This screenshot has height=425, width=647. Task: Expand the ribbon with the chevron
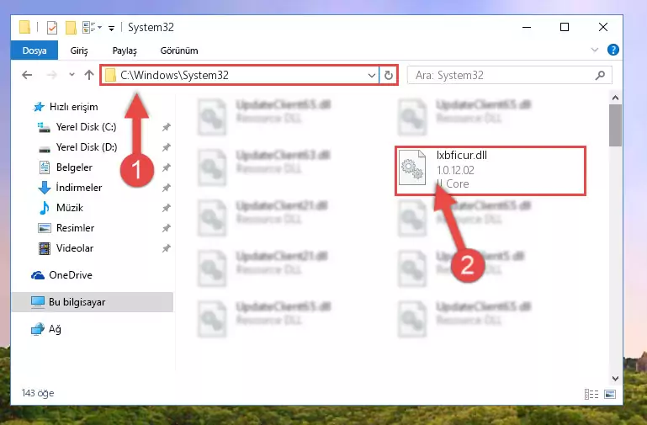pyautogui.click(x=595, y=50)
